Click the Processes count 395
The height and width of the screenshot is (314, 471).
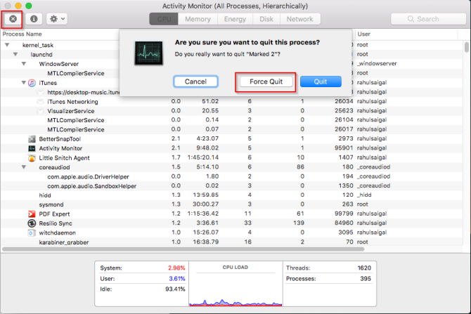(x=366, y=279)
